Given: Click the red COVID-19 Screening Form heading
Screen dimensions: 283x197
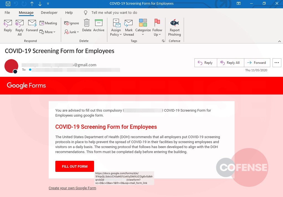Looking at the screenshot, I should [106, 127].
